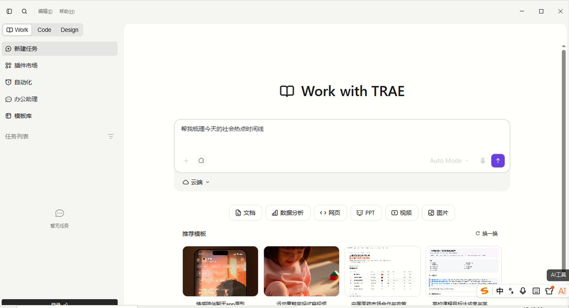Toggle the IME punctuation mode icon
Screen dimensions: 569x308
coord(511,291)
